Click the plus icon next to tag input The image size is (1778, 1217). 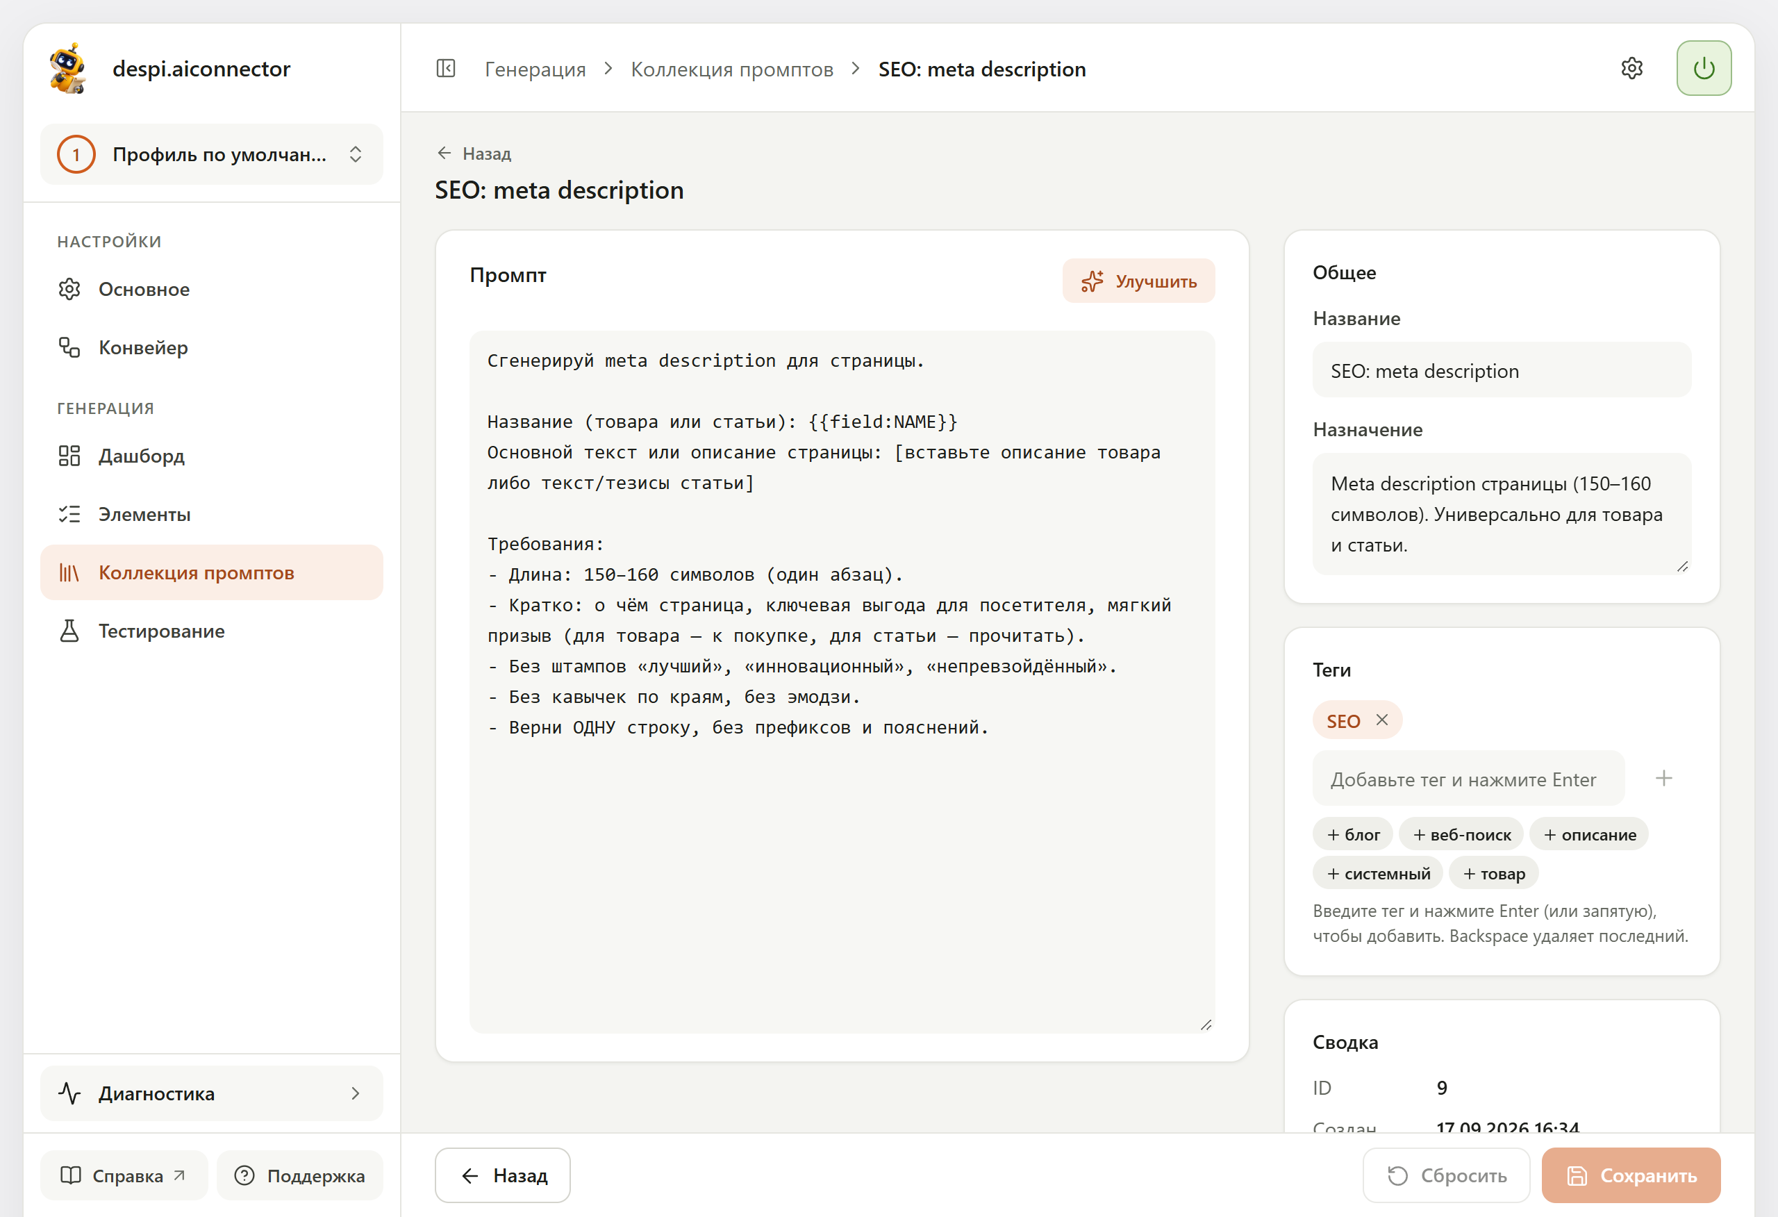(1663, 779)
